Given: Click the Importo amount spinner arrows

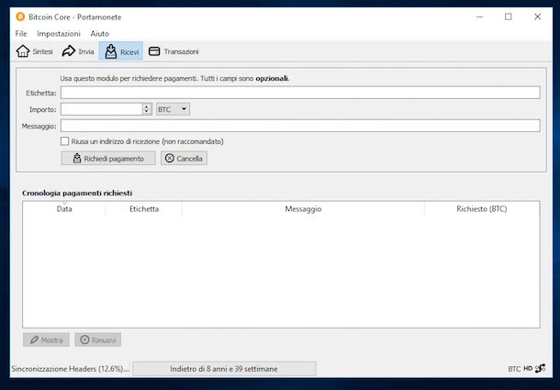Looking at the screenshot, I should tap(146, 109).
